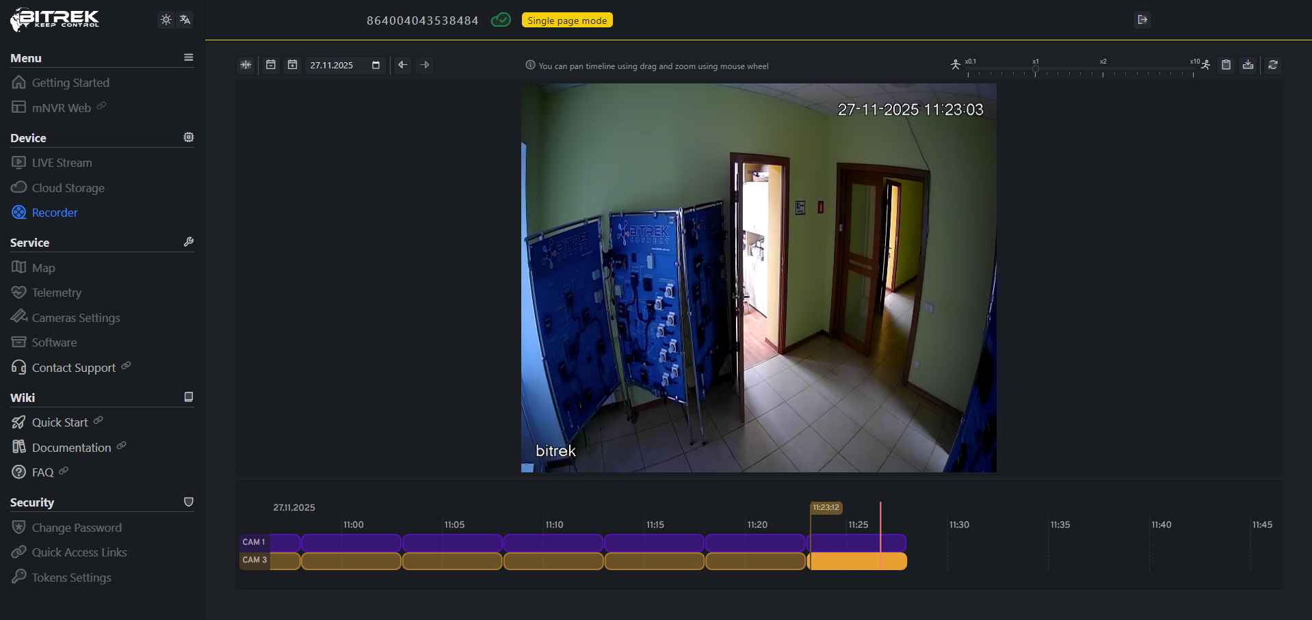Viewport: 1312px width, 620px height.
Task: Click the fit/collapse timeline icon
Action: click(x=246, y=65)
